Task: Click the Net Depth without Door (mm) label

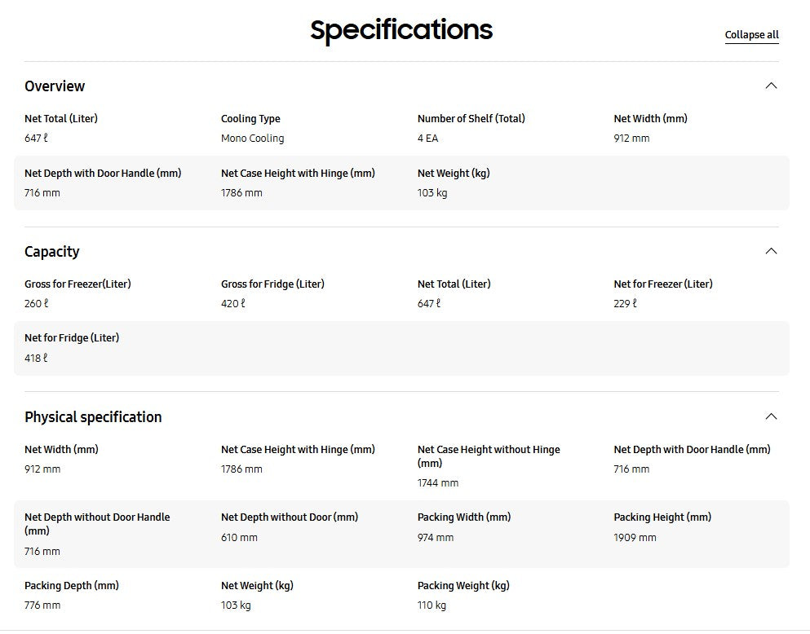Action: 290,517
